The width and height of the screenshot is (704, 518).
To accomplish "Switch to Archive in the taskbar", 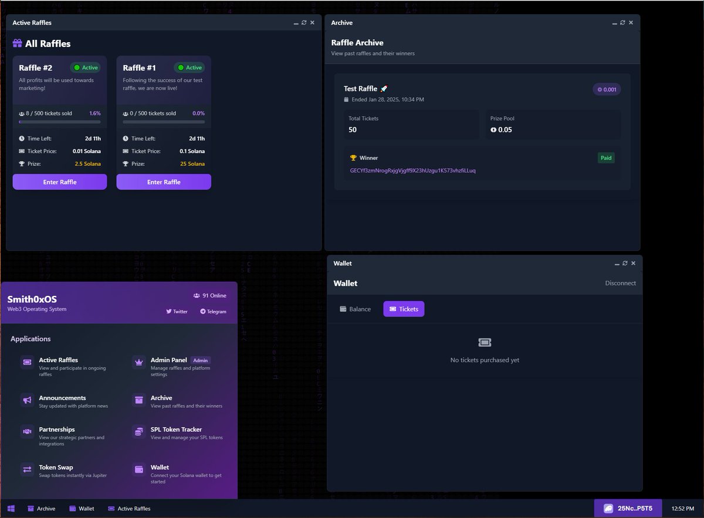I will (x=41, y=509).
